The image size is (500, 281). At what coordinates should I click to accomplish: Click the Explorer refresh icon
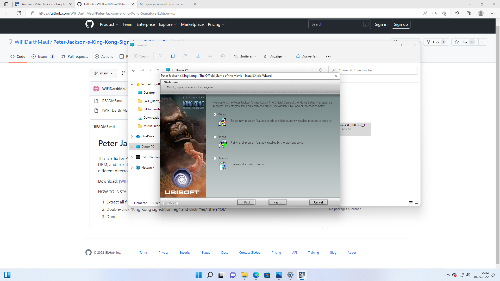coord(321,70)
